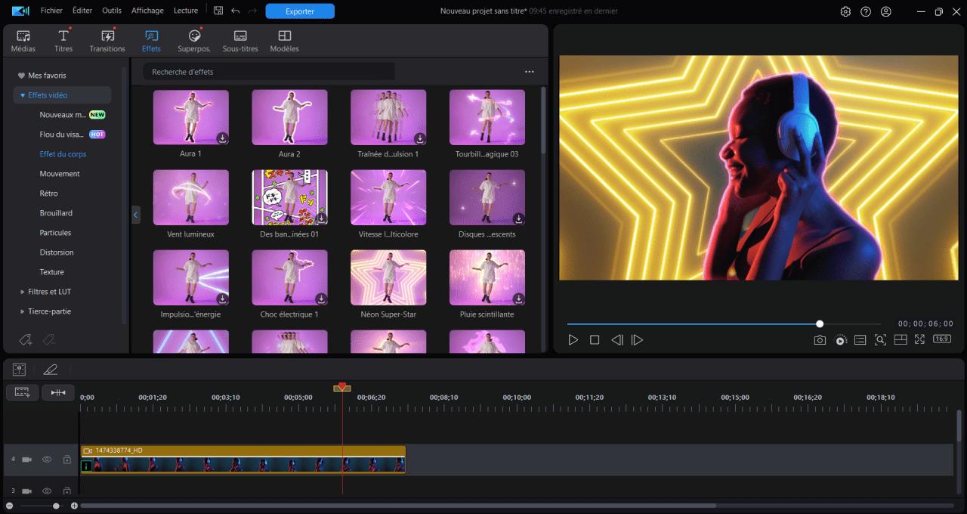Collapse the Effets vidéo category

click(23, 95)
